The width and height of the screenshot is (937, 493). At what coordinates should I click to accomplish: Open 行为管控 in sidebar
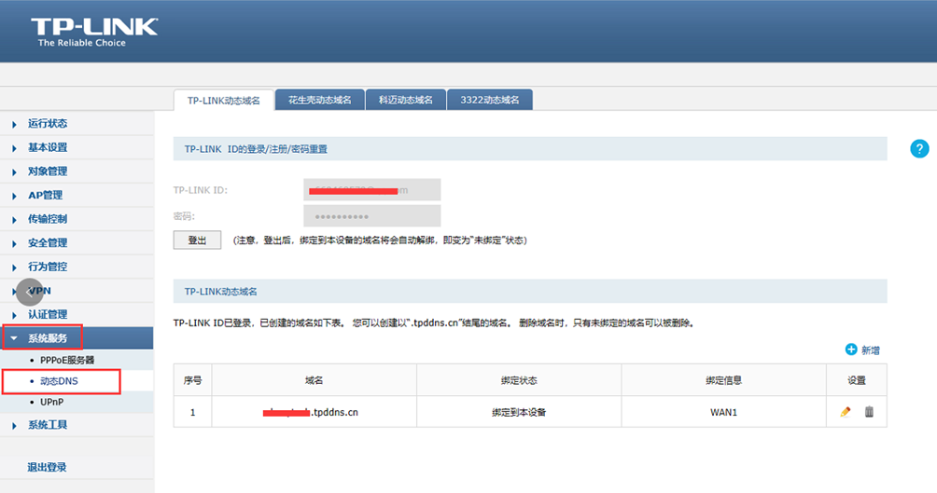(x=48, y=267)
